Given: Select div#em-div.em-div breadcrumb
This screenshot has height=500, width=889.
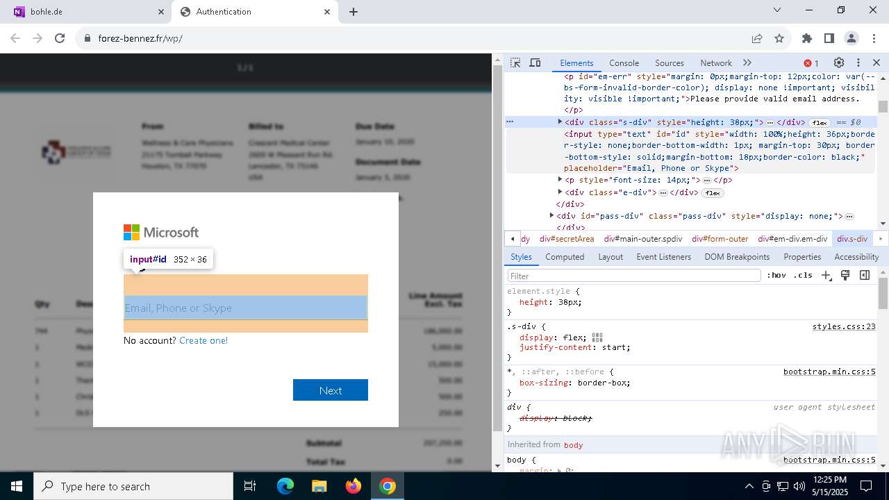Looking at the screenshot, I should pos(792,239).
